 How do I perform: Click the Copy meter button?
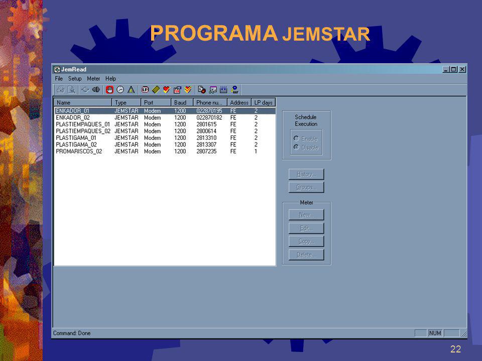pos(306,241)
